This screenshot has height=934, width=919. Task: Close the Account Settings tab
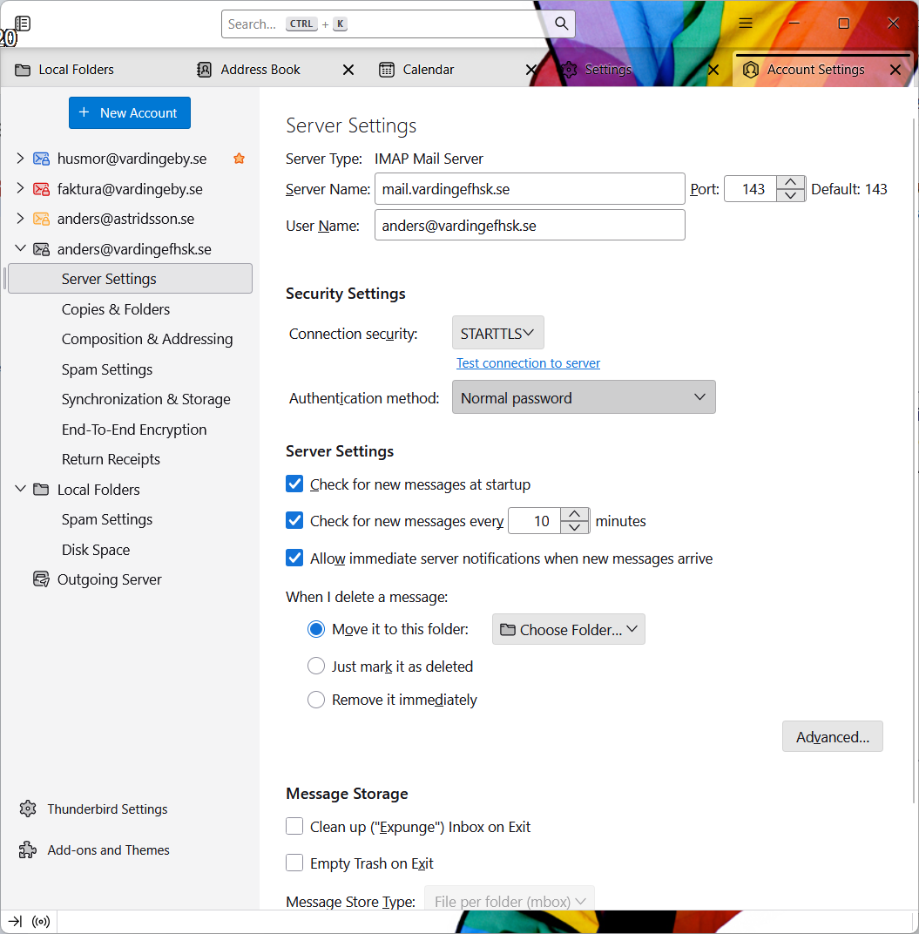895,70
